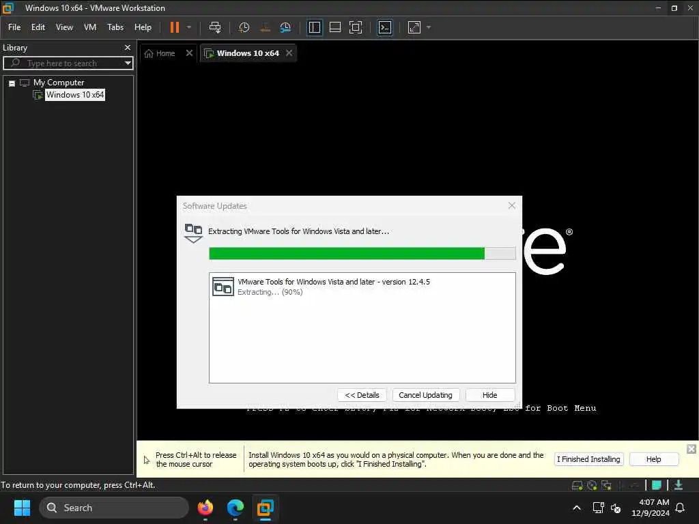Close the Software Updates dialog

click(x=511, y=205)
